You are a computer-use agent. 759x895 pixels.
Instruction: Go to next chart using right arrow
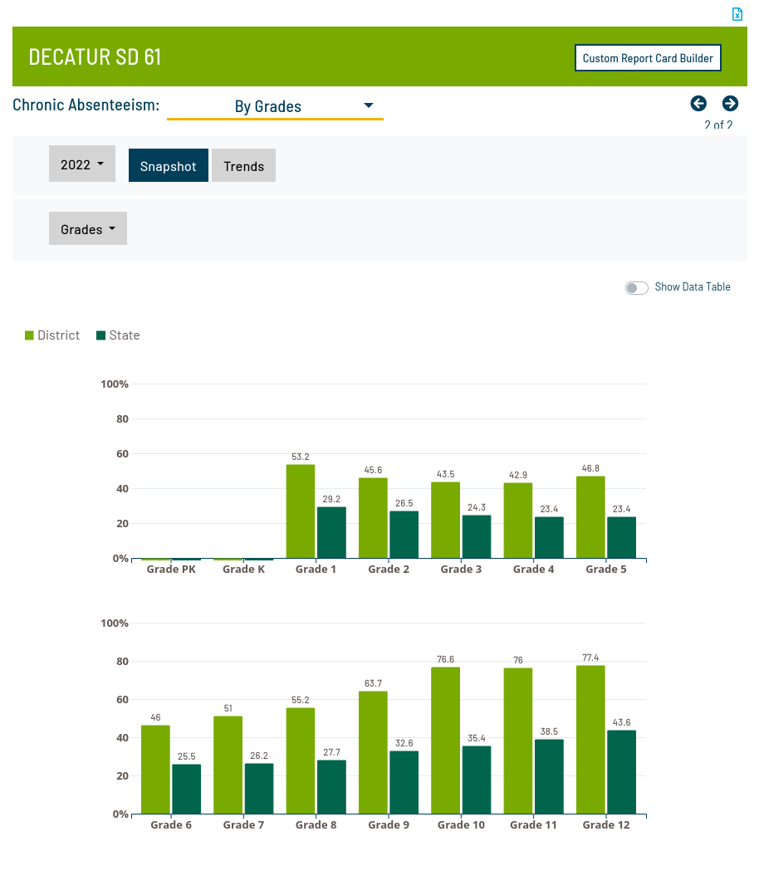click(x=730, y=103)
